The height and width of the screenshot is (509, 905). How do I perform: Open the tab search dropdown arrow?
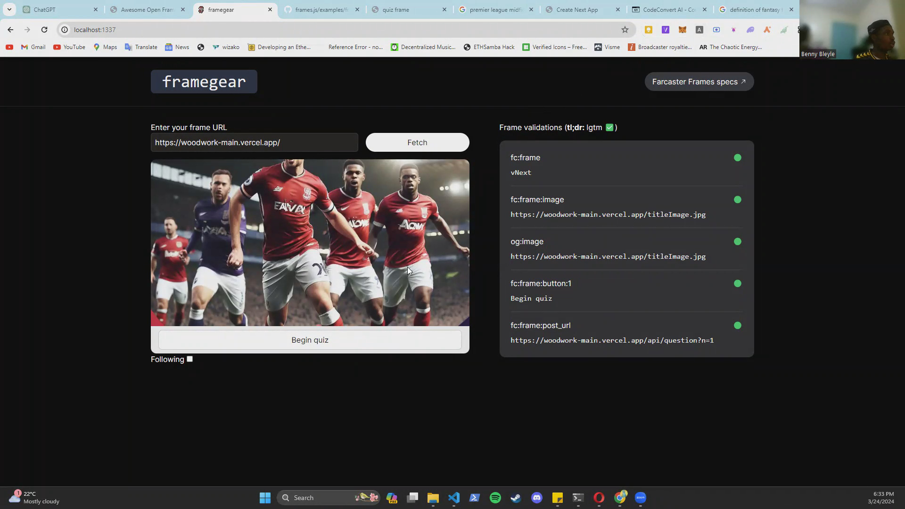click(x=9, y=9)
